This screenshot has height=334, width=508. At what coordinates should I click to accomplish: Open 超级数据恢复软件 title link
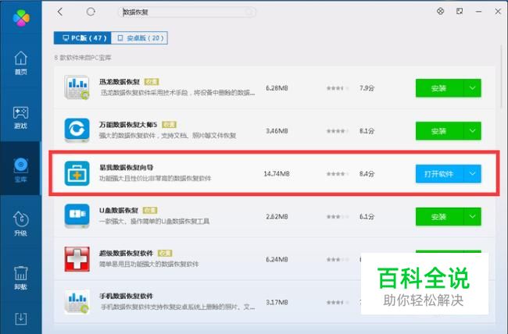(x=126, y=253)
